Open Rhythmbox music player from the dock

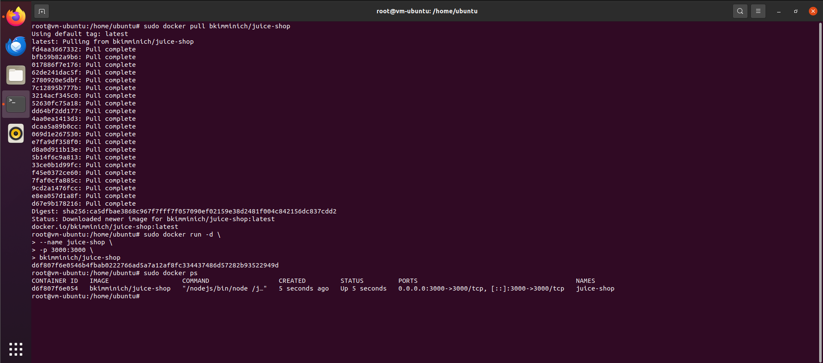pos(16,133)
